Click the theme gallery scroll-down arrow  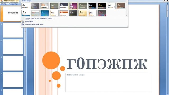click(127, 16)
